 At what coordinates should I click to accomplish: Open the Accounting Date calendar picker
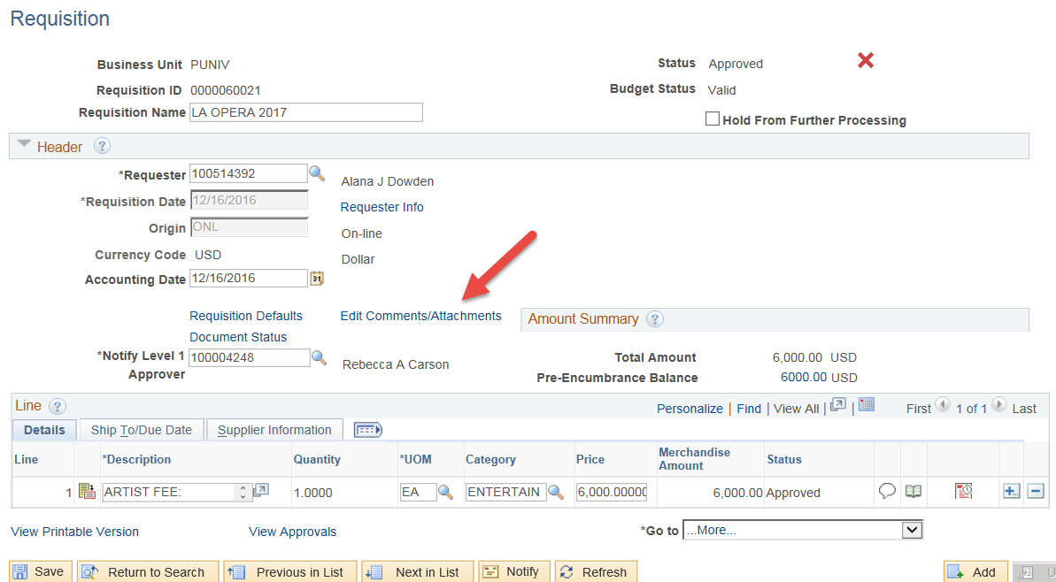(317, 279)
